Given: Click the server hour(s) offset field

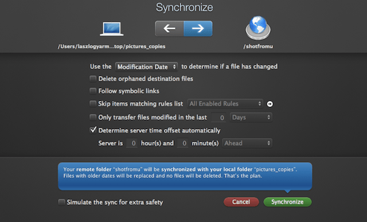Looking at the screenshot, I should (x=132, y=143).
